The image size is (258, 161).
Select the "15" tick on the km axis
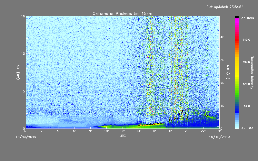pos(23,16)
